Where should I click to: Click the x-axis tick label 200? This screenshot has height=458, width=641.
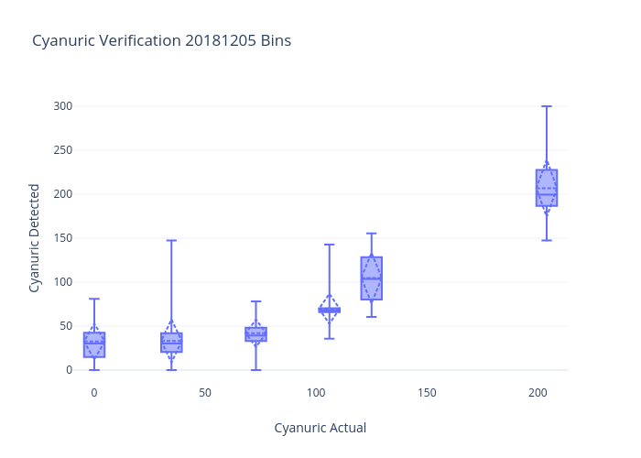[538, 393]
